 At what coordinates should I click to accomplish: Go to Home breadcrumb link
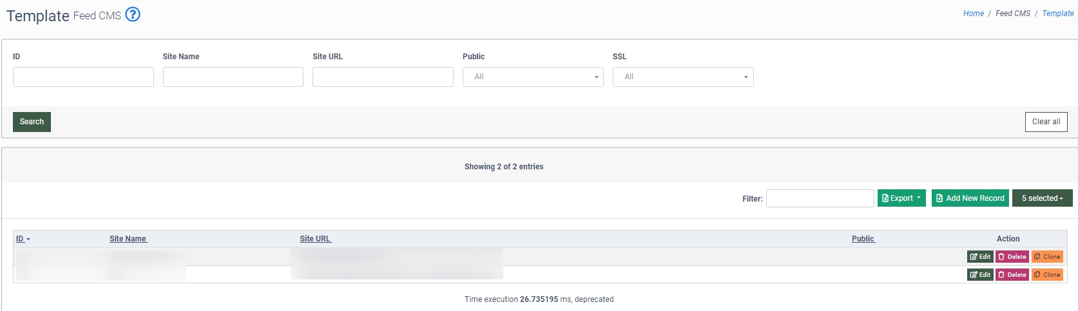click(973, 14)
